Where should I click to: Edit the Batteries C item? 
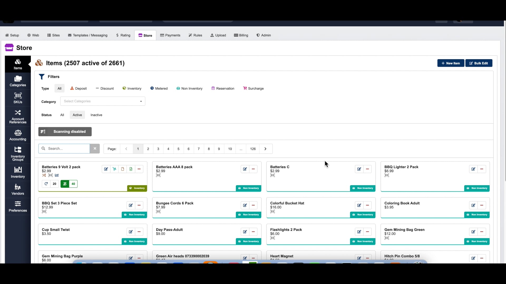coord(359,169)
